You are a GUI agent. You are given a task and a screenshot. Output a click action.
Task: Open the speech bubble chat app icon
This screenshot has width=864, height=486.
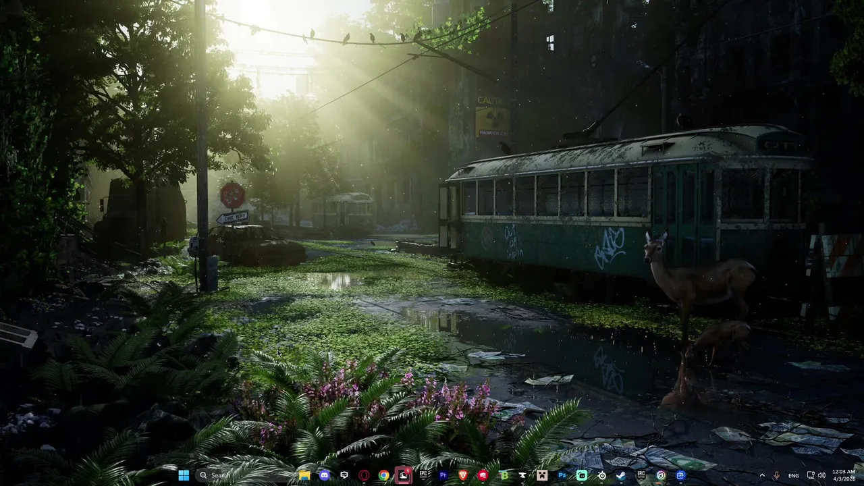[344, 475]
